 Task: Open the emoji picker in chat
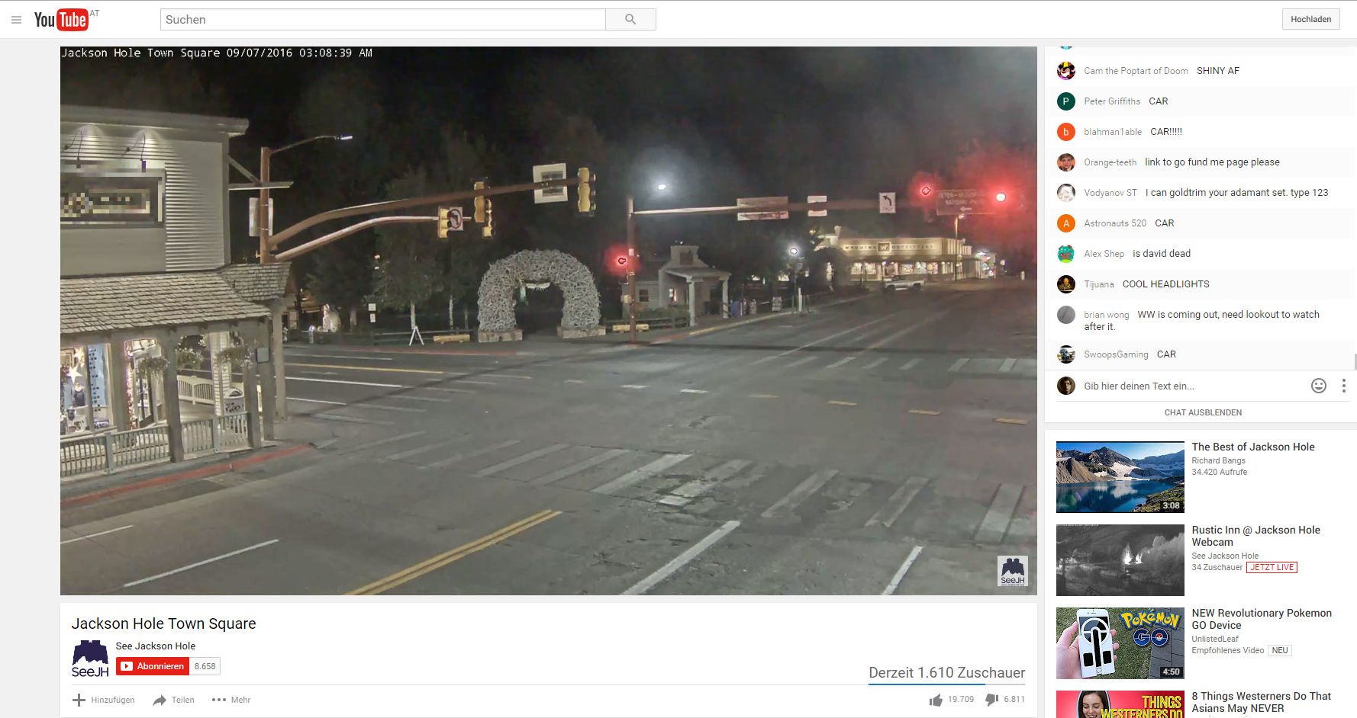(1318, 386)
